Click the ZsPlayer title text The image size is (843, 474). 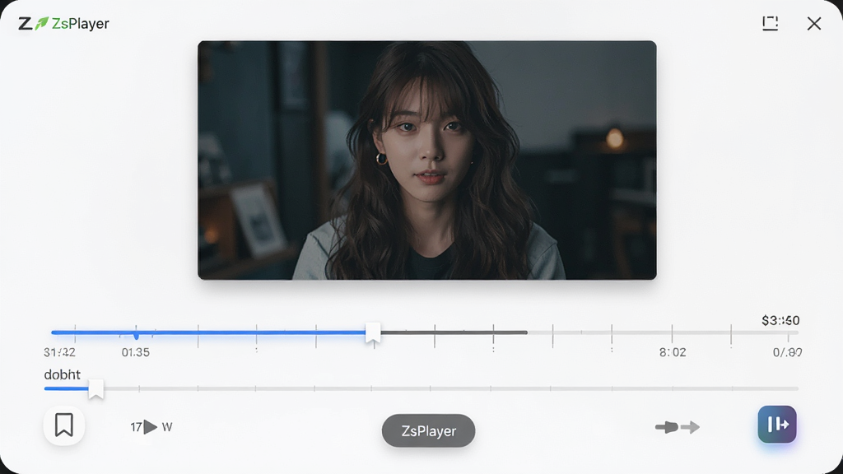tap(80, 24)
